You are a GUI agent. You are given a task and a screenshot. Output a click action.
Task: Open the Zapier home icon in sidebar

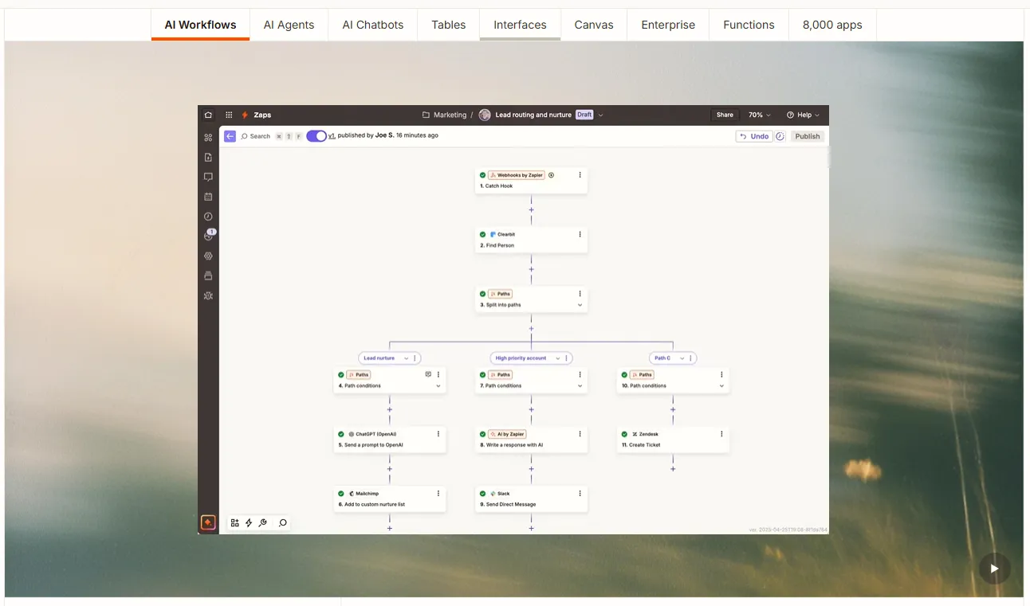[208, 114]
